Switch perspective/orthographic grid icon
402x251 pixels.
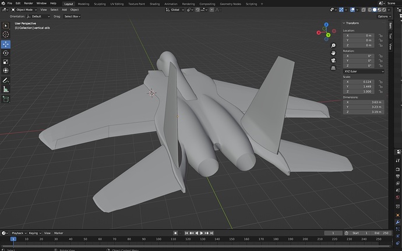(333, 68)
